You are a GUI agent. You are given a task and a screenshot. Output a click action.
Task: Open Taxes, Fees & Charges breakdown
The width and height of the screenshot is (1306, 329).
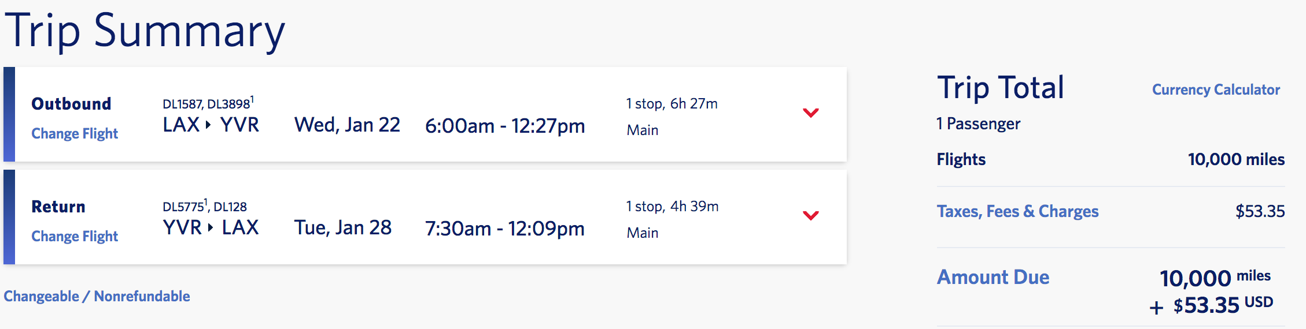click(x=1017, y=211)
